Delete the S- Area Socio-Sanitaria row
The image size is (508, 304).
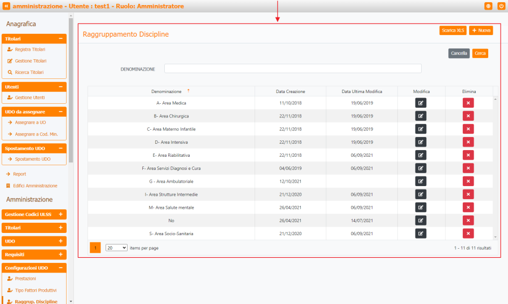[468, 233]
